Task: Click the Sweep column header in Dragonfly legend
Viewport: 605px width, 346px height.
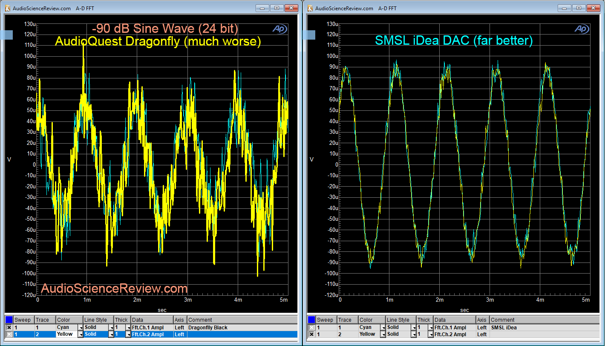Action: click(23, 320)
